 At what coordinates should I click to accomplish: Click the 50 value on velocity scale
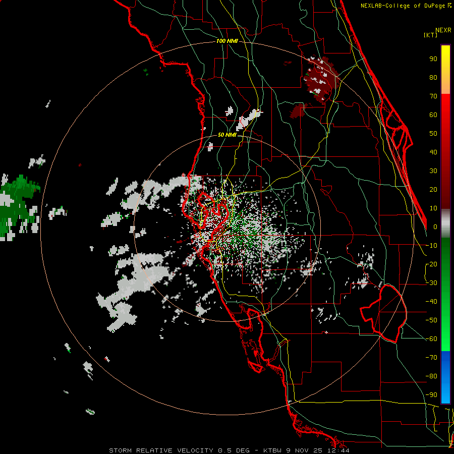point(433,134)
